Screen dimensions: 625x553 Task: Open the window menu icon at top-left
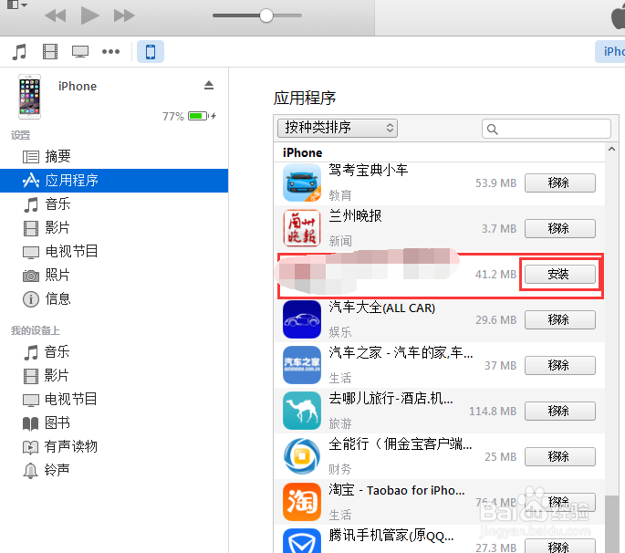pyautogui.click(x=16, y=5)
